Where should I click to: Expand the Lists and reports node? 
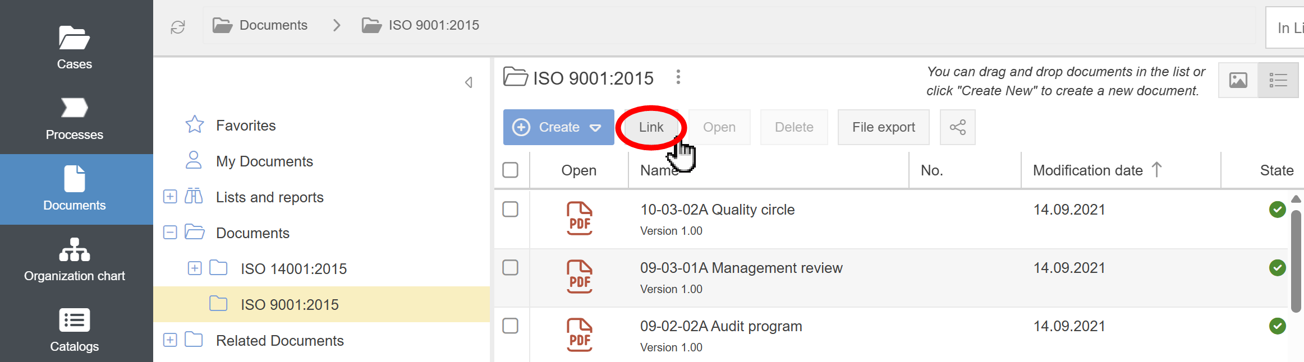(170, 197)
